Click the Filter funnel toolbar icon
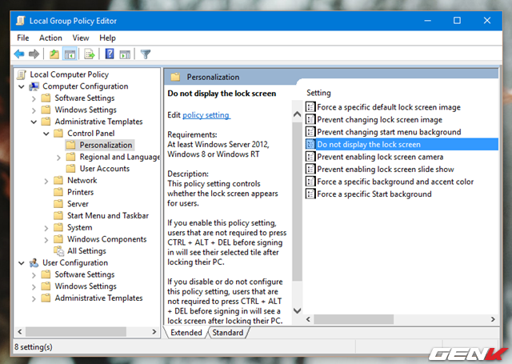The height and width of the screenshot is (364, 512). pyautogui.click(x=146, y=54)
